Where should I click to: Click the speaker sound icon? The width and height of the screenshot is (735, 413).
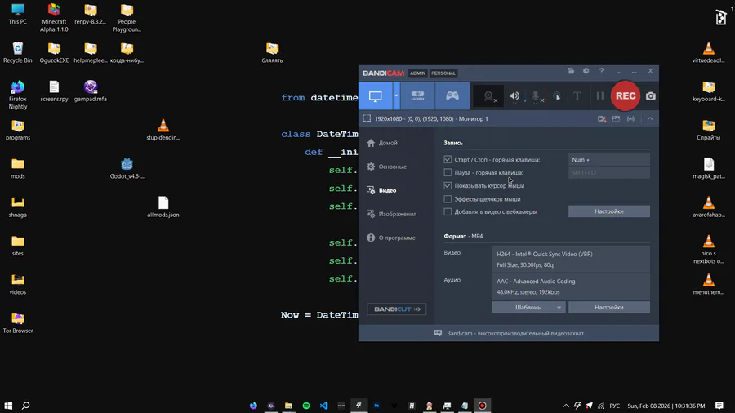coord(514,96)
